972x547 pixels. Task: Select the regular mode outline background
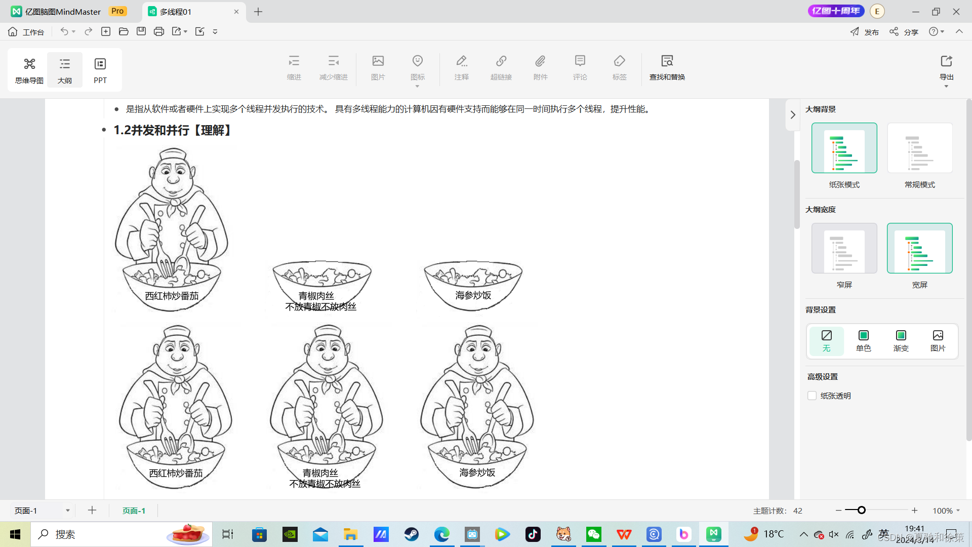919,148
